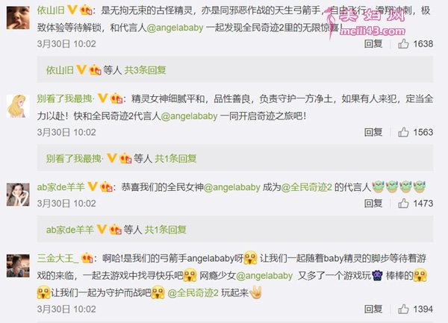Open @全民奇迹2 mention in ab家de羊羊's comment
The height and width of the screenshot is (323, 448).
tap(307, 187)
